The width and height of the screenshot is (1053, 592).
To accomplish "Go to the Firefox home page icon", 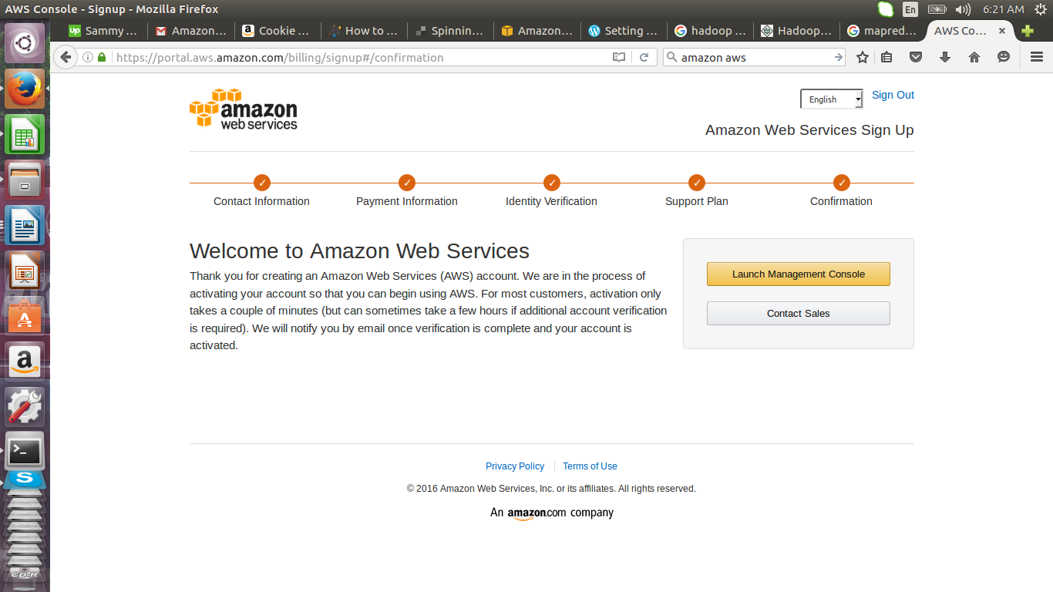I will (974, 57).
